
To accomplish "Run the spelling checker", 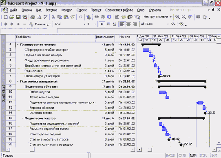I will tap(45, 17).
